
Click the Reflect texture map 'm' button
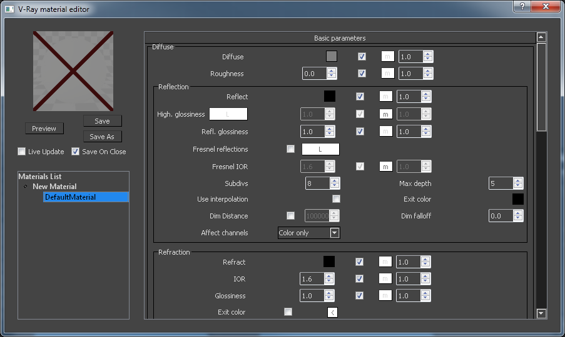(385, 96)
